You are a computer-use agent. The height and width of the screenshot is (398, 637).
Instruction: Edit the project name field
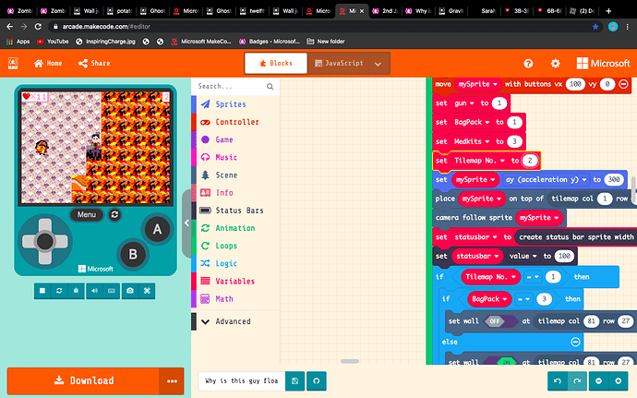(242, 381)
